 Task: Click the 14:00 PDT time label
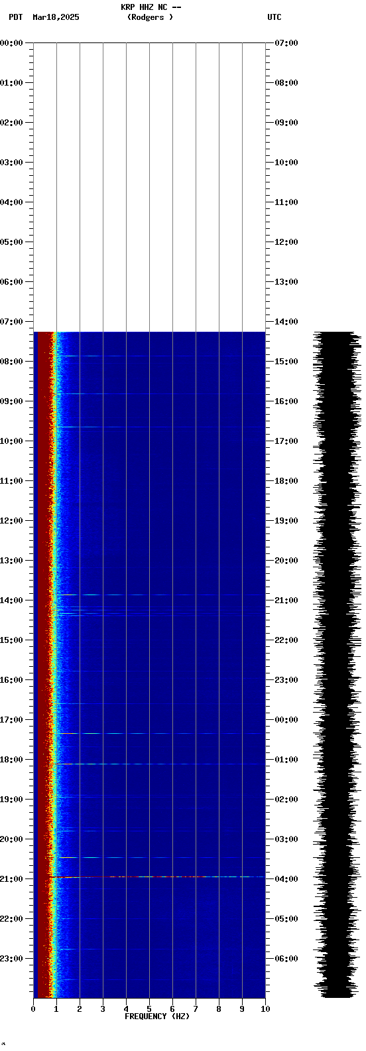click(x=12, y=600)
